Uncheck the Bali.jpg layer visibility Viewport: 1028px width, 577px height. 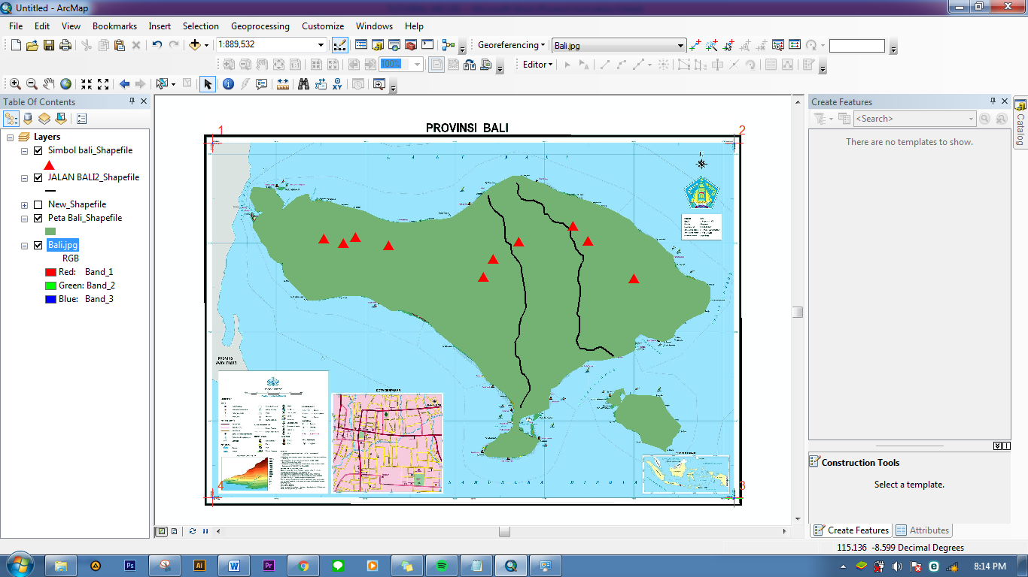point(37,244)
